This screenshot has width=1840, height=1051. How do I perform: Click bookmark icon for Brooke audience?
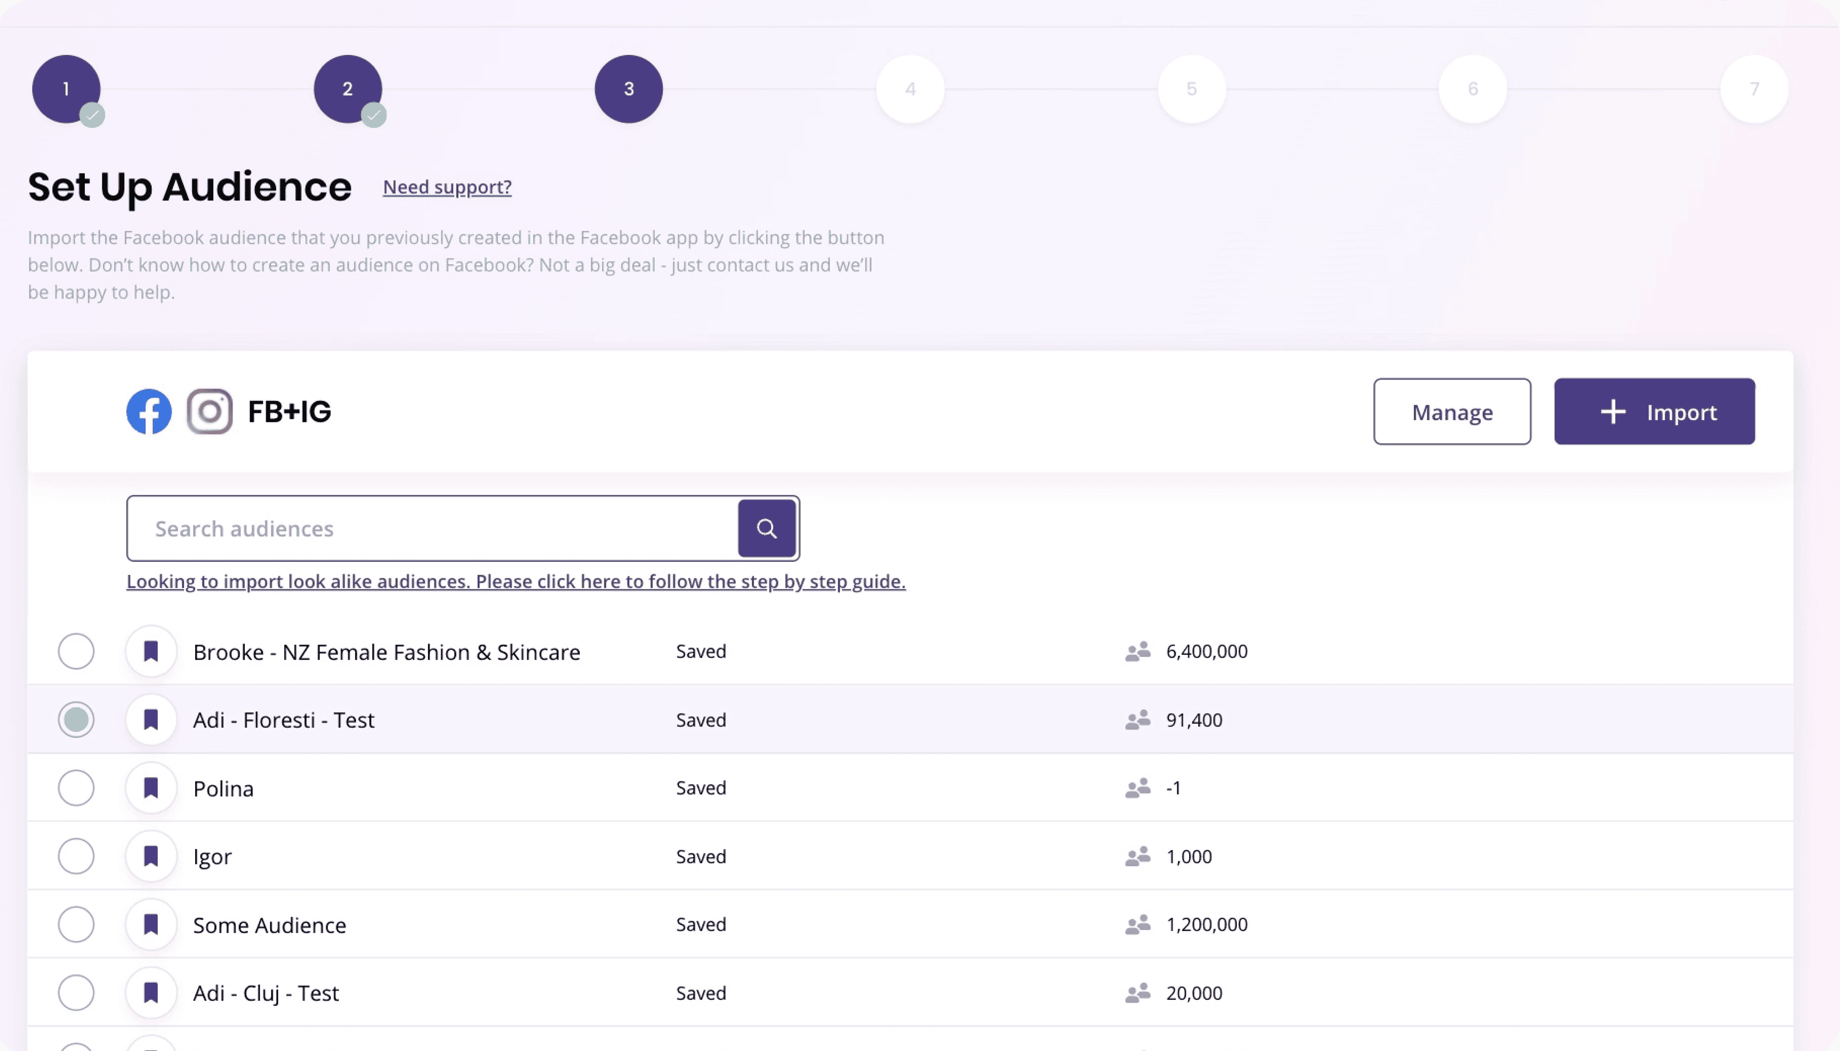coord(151,652)
